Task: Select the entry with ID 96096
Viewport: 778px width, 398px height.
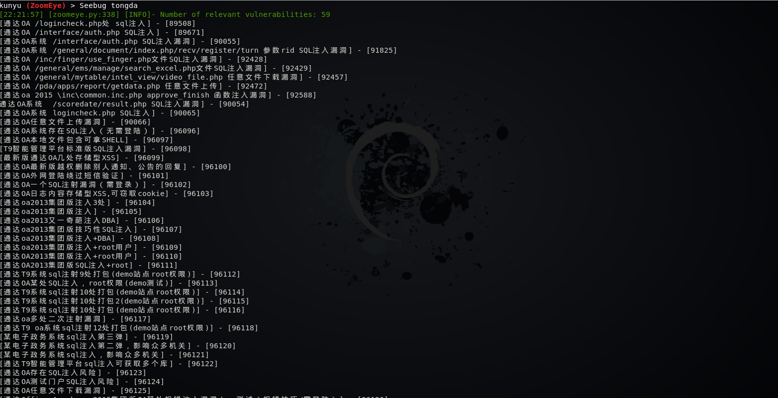Action: 100,131
